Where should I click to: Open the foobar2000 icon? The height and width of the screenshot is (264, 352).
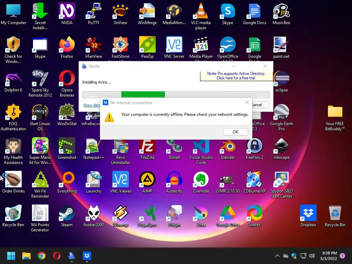[x=93, y=216]
